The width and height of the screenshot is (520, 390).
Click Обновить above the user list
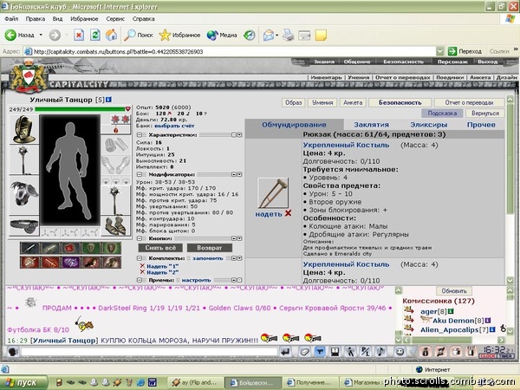tap(454, 291)
